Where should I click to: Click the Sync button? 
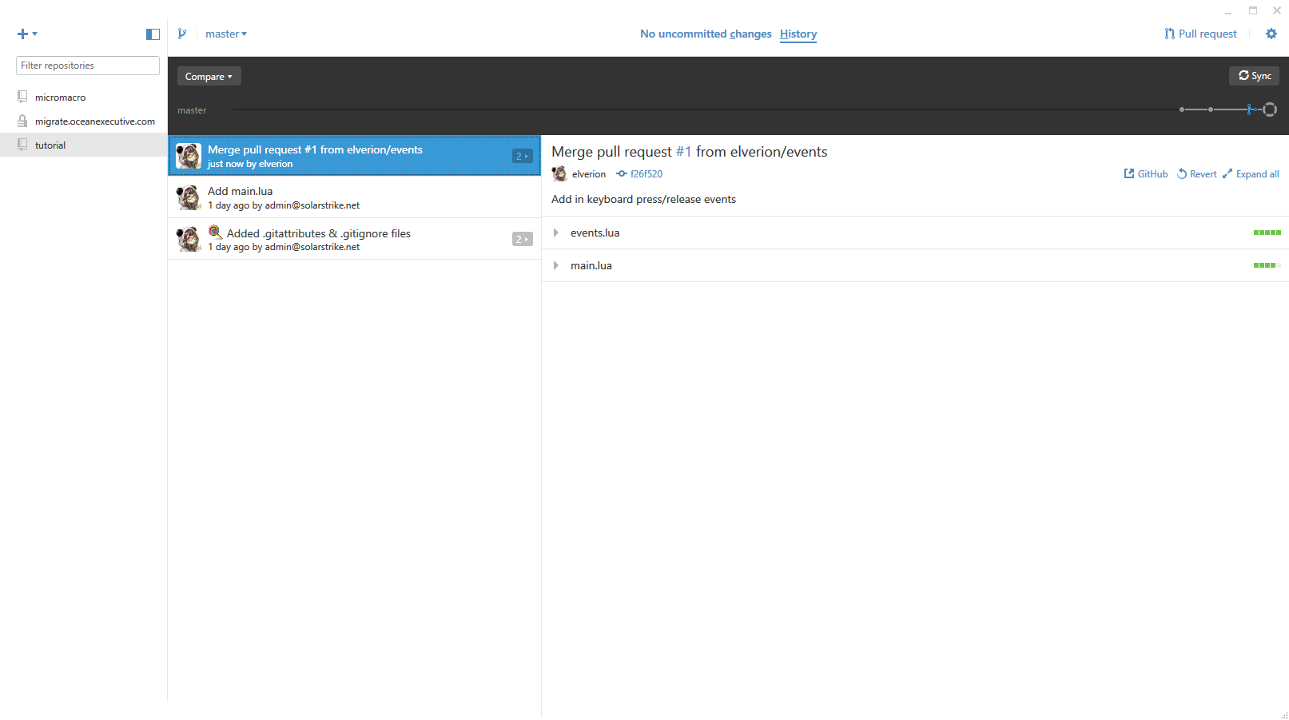[1254, 76]
